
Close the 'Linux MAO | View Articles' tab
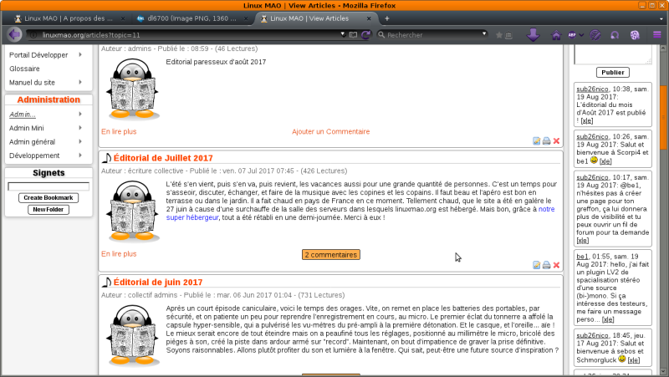tap(369, 18)
